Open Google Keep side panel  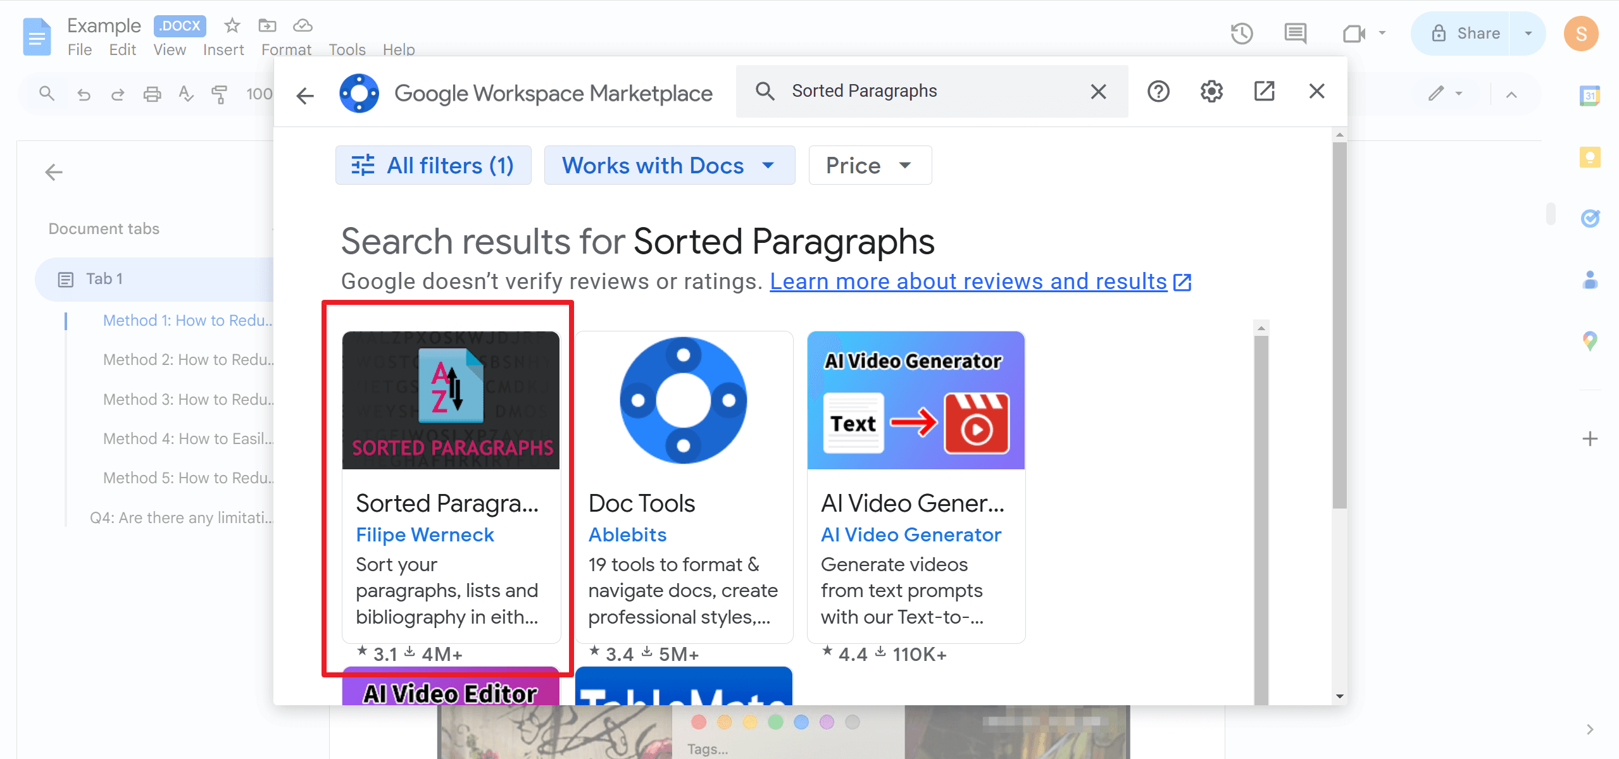click(1590, 157)
